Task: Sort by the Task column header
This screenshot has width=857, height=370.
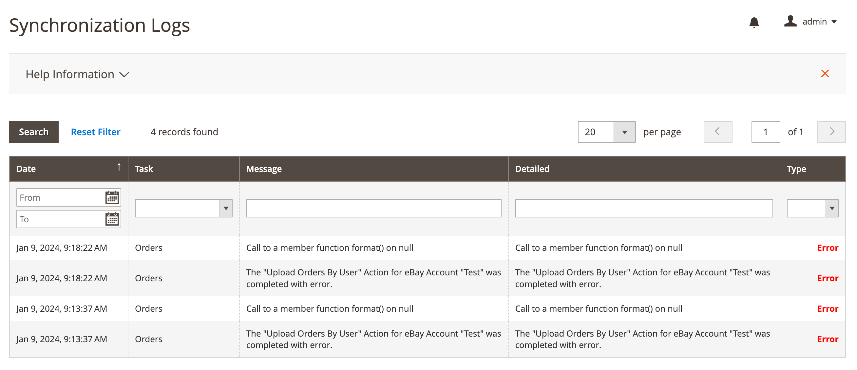Action: pyautogui.click(x=144, y=169)
